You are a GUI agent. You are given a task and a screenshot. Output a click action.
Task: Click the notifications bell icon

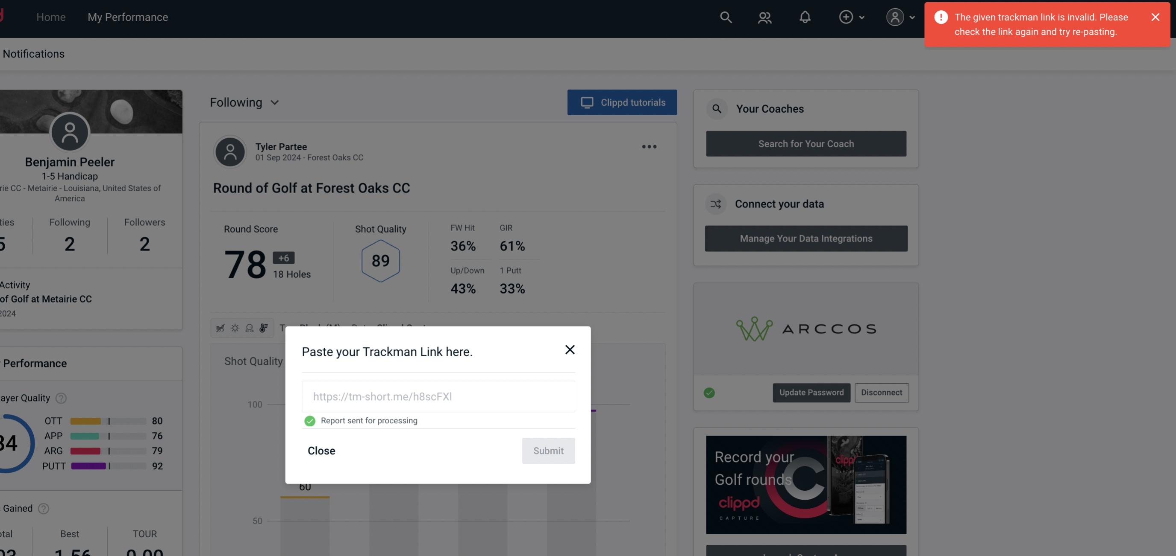click(805, 16)
